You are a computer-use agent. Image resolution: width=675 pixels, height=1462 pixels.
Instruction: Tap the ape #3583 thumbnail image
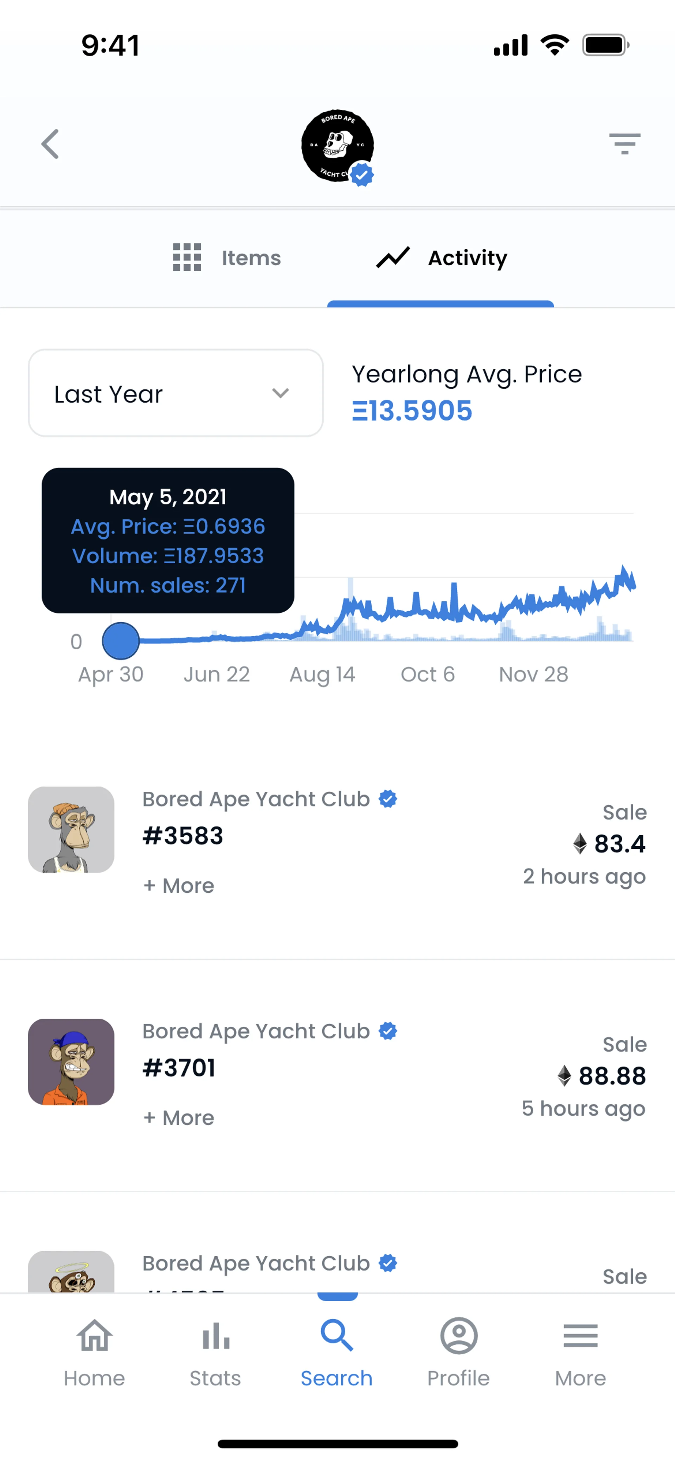click(71, 830)
